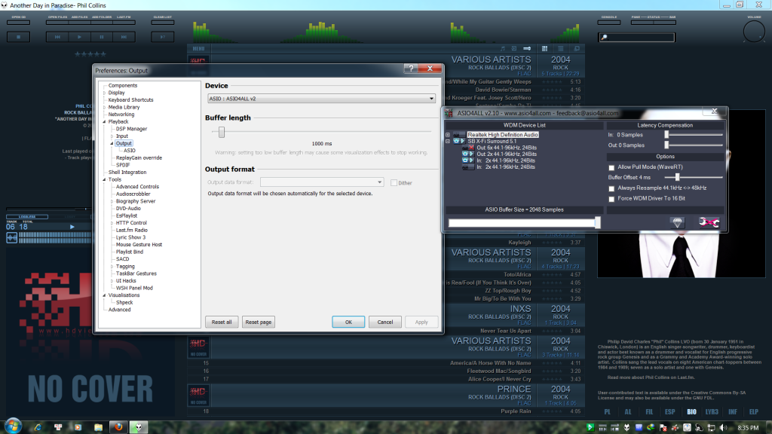
Task: Collapse the Output tree node
Action: (112, 143)
